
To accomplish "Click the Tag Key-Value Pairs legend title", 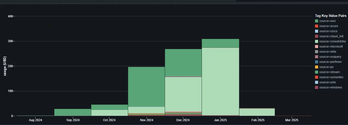I will coord(331,16).
